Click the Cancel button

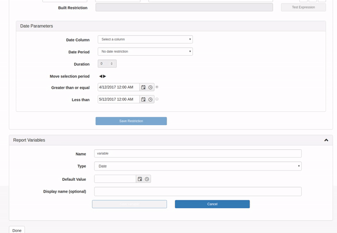(x=212, y=204)
